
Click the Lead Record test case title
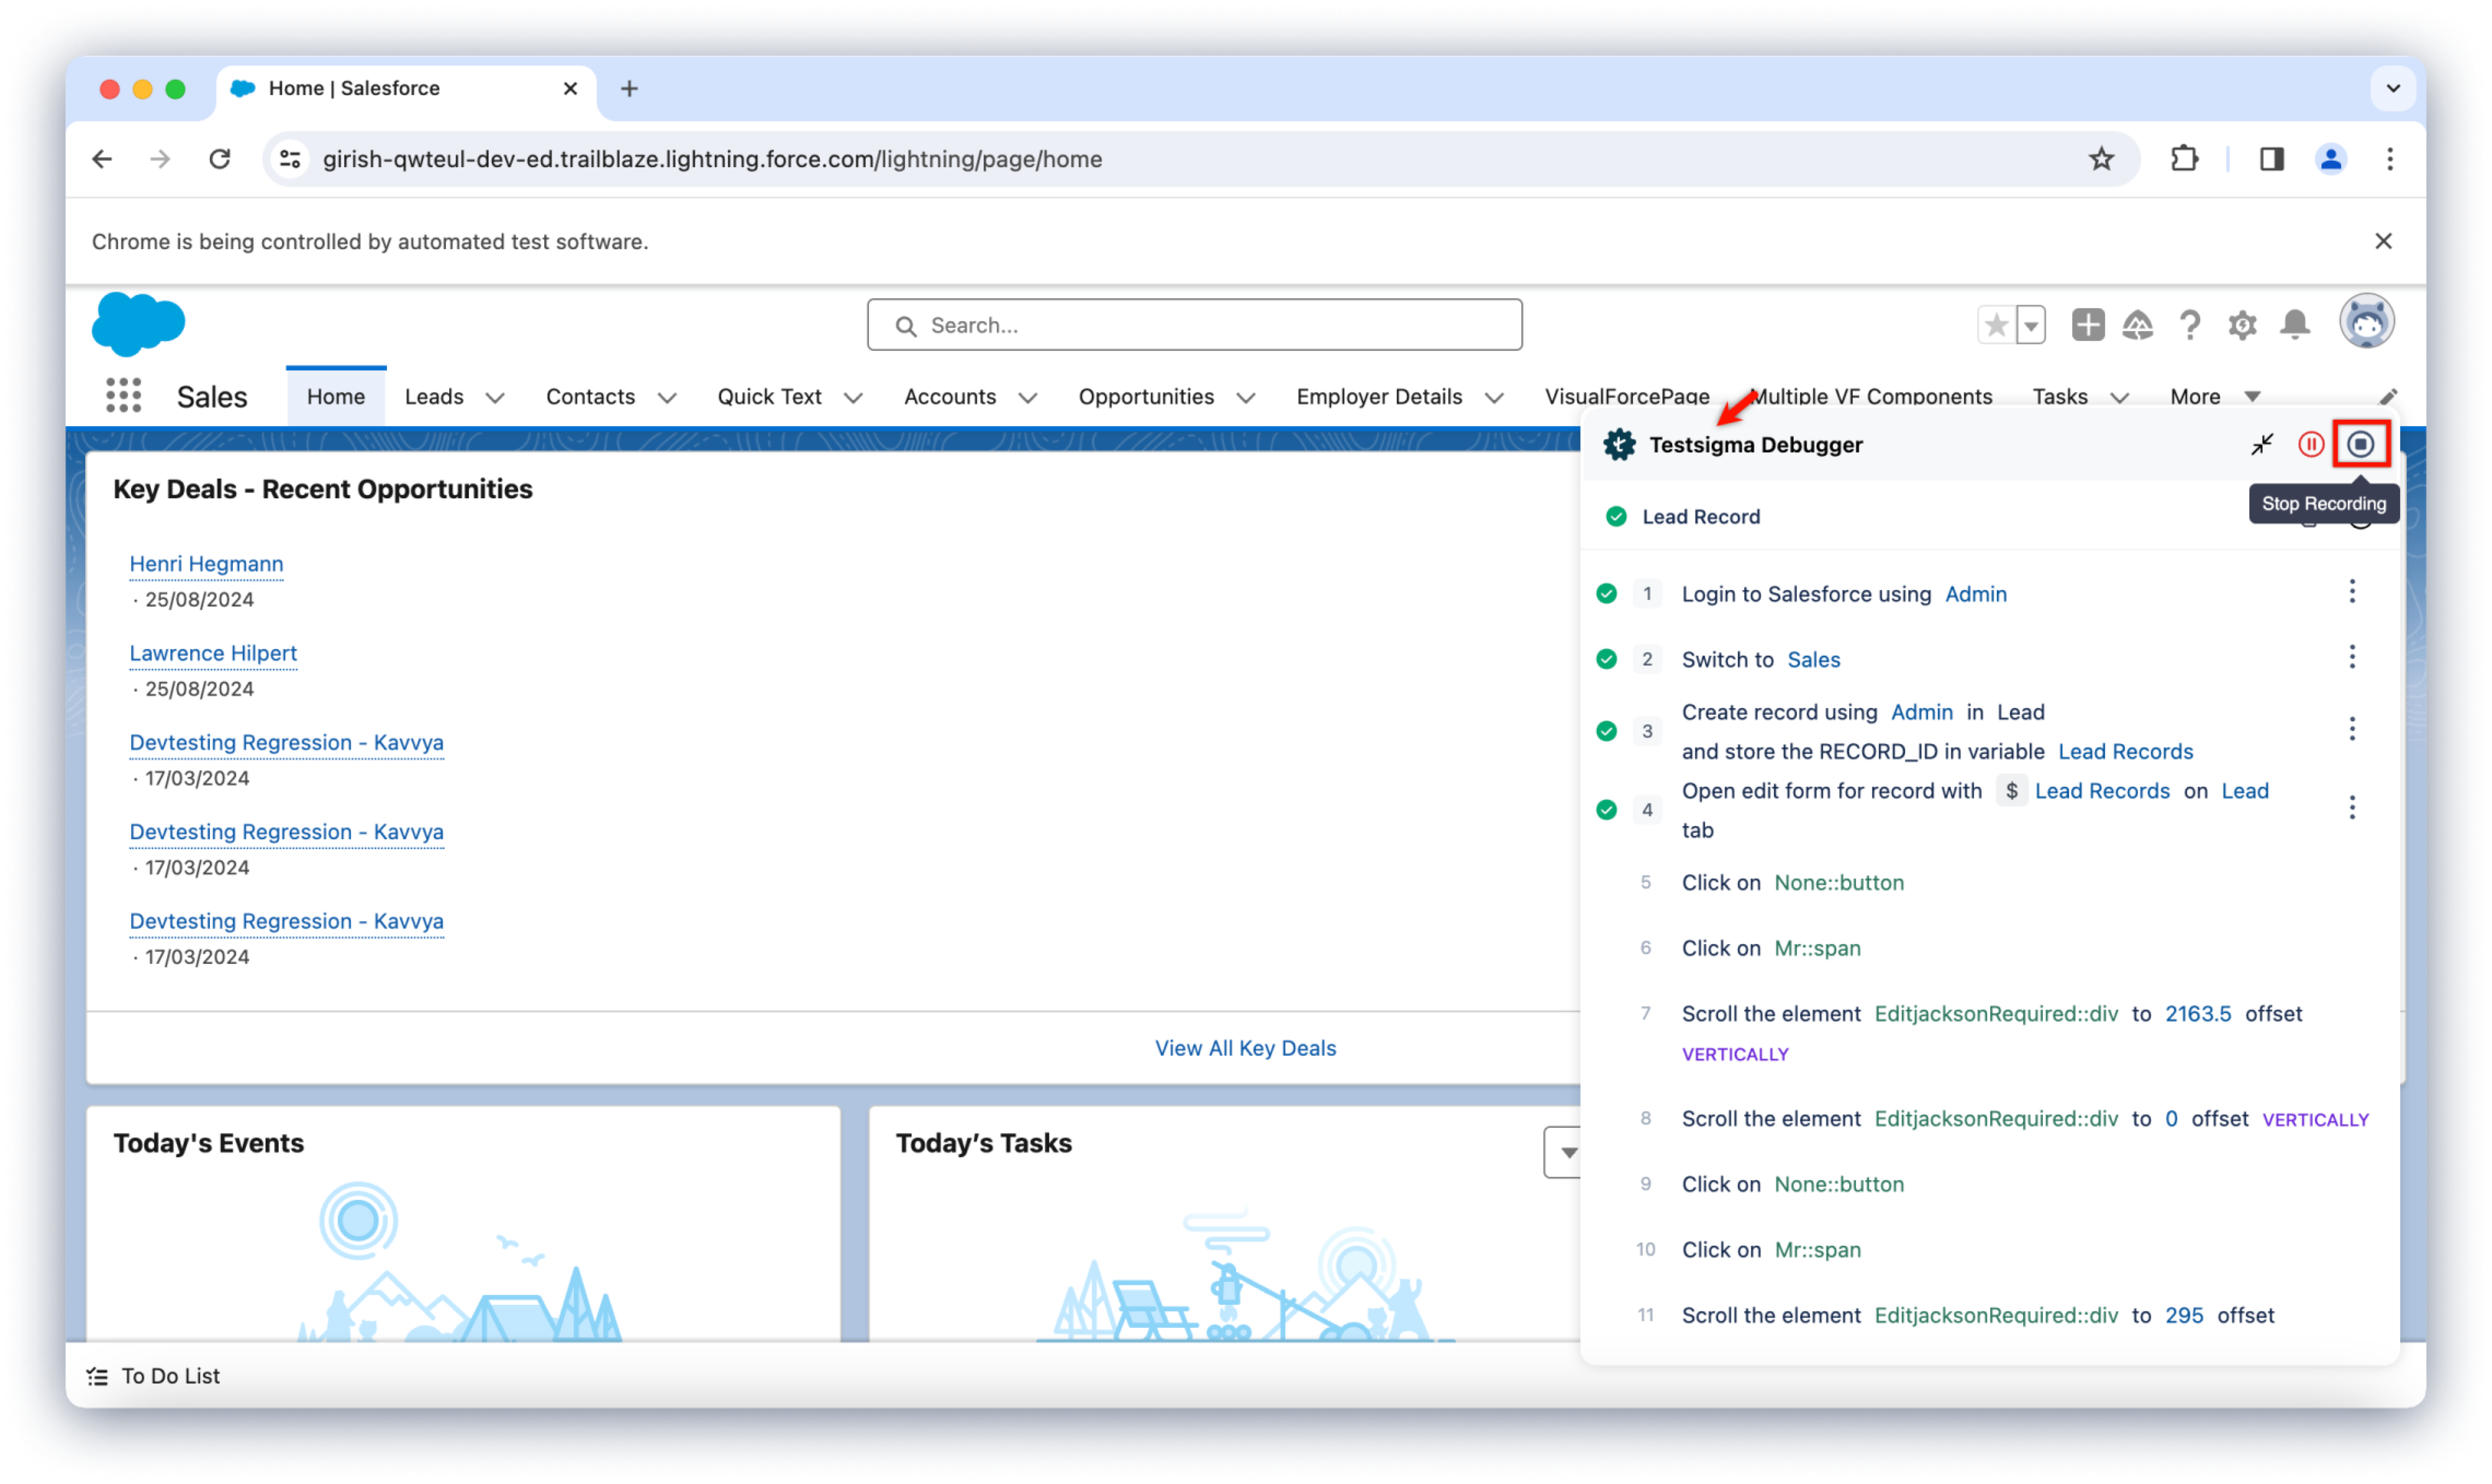pos(1700,517)
